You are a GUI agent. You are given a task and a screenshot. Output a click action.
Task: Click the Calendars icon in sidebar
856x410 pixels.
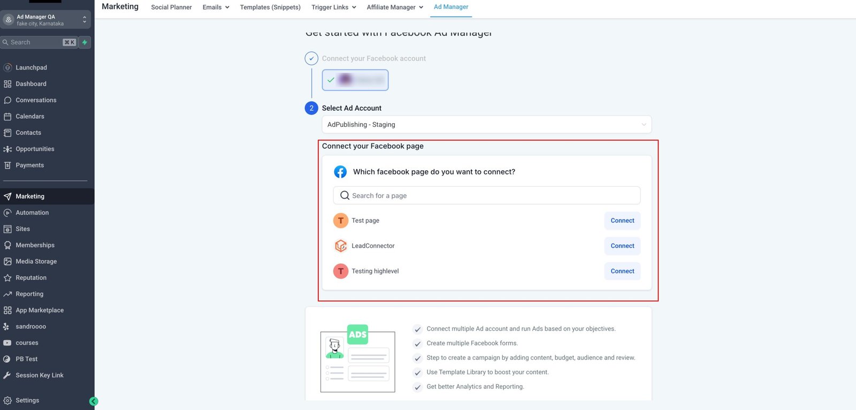point(7,117)
